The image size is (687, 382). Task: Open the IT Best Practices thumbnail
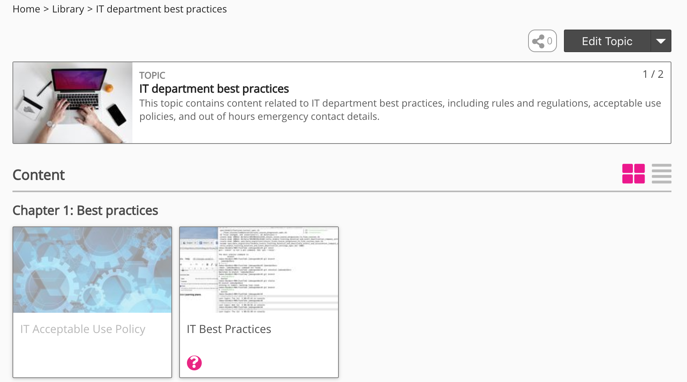click(x=259, y=270)
